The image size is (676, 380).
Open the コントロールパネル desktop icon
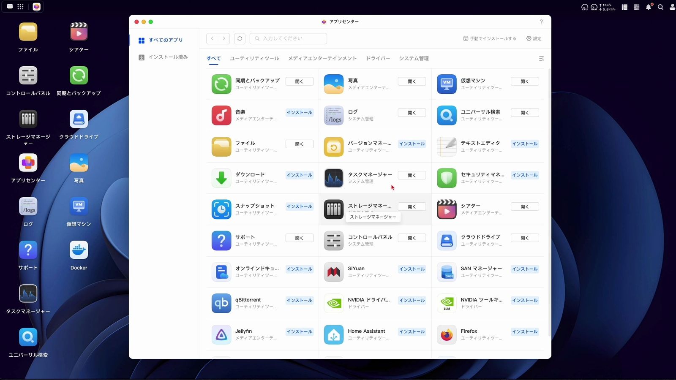click(x=28, y=76)
